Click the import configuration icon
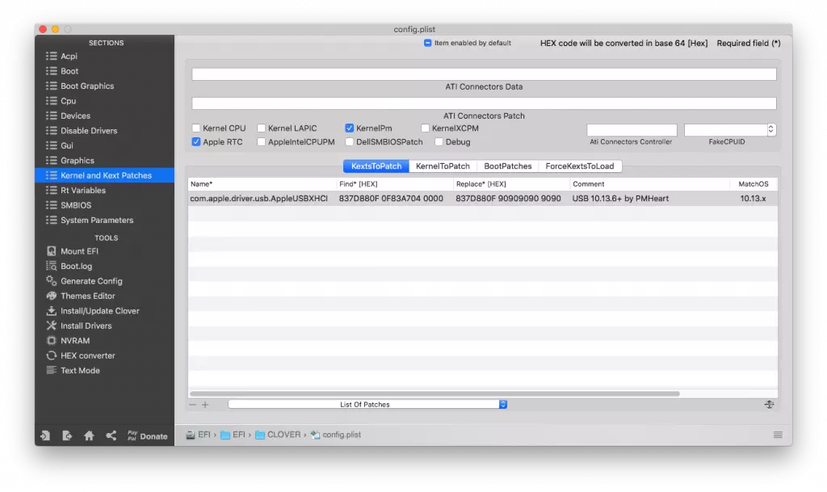This screenshot has height=492, width=827. pyautogui.click(x=45, y=435)
